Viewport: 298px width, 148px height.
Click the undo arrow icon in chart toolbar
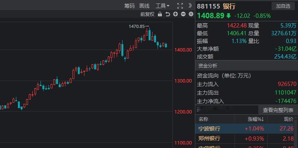[x=168, y=14]
